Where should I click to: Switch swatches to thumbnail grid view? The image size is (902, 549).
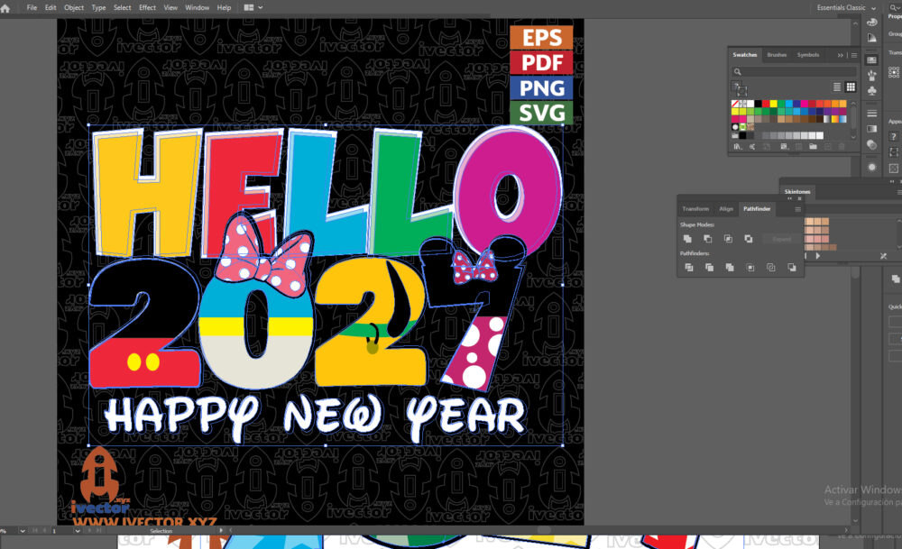[x=851, y=87]
